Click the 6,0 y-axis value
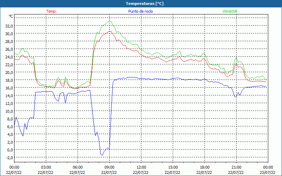 coord(10,127)
